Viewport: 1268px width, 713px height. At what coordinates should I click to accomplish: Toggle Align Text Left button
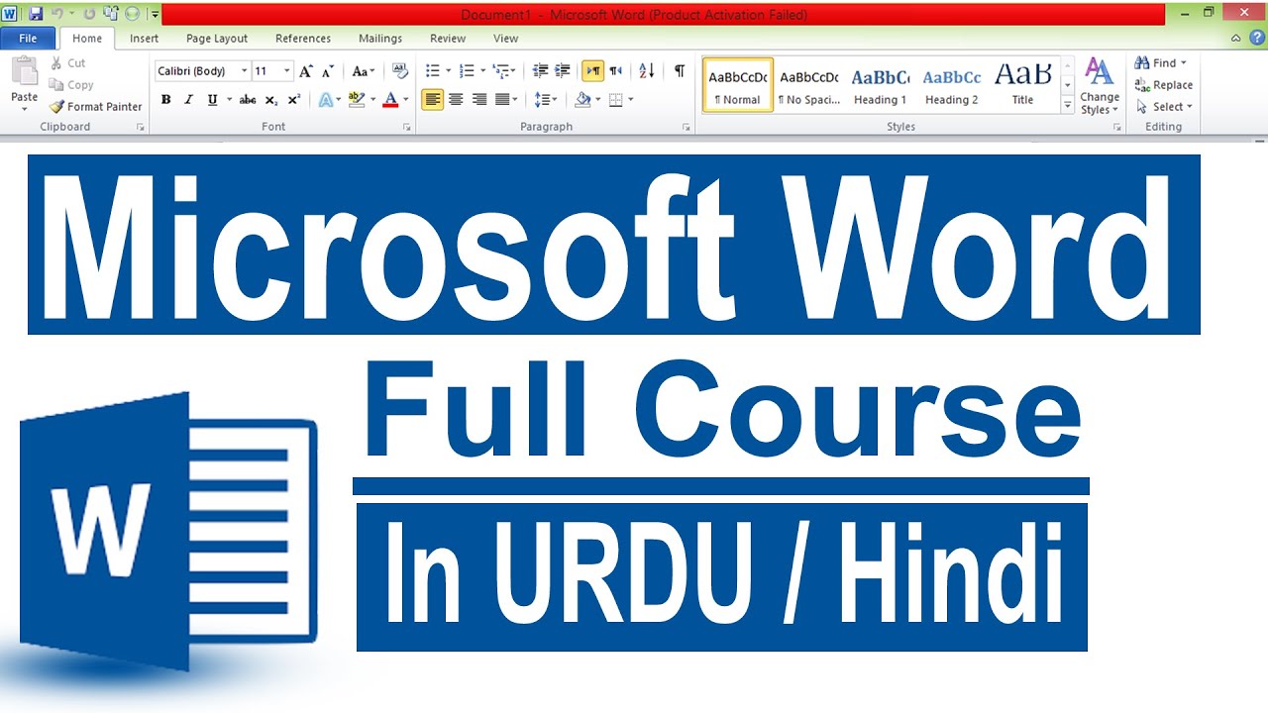(x=432, y=100)
